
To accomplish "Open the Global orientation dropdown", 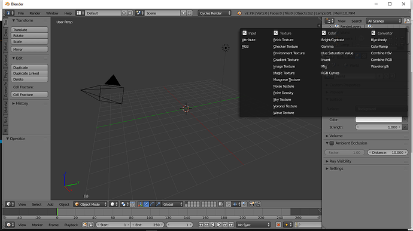I will point(172,204).
